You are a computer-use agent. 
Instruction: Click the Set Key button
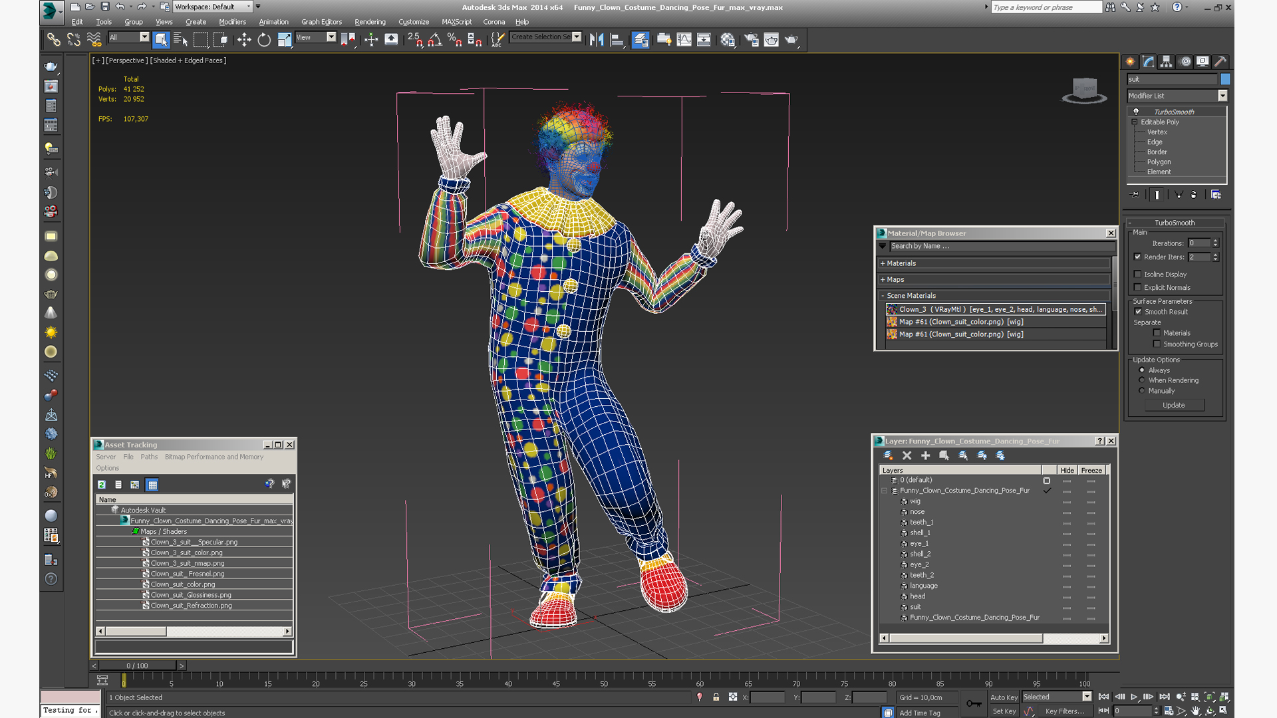coord(1004,711)
